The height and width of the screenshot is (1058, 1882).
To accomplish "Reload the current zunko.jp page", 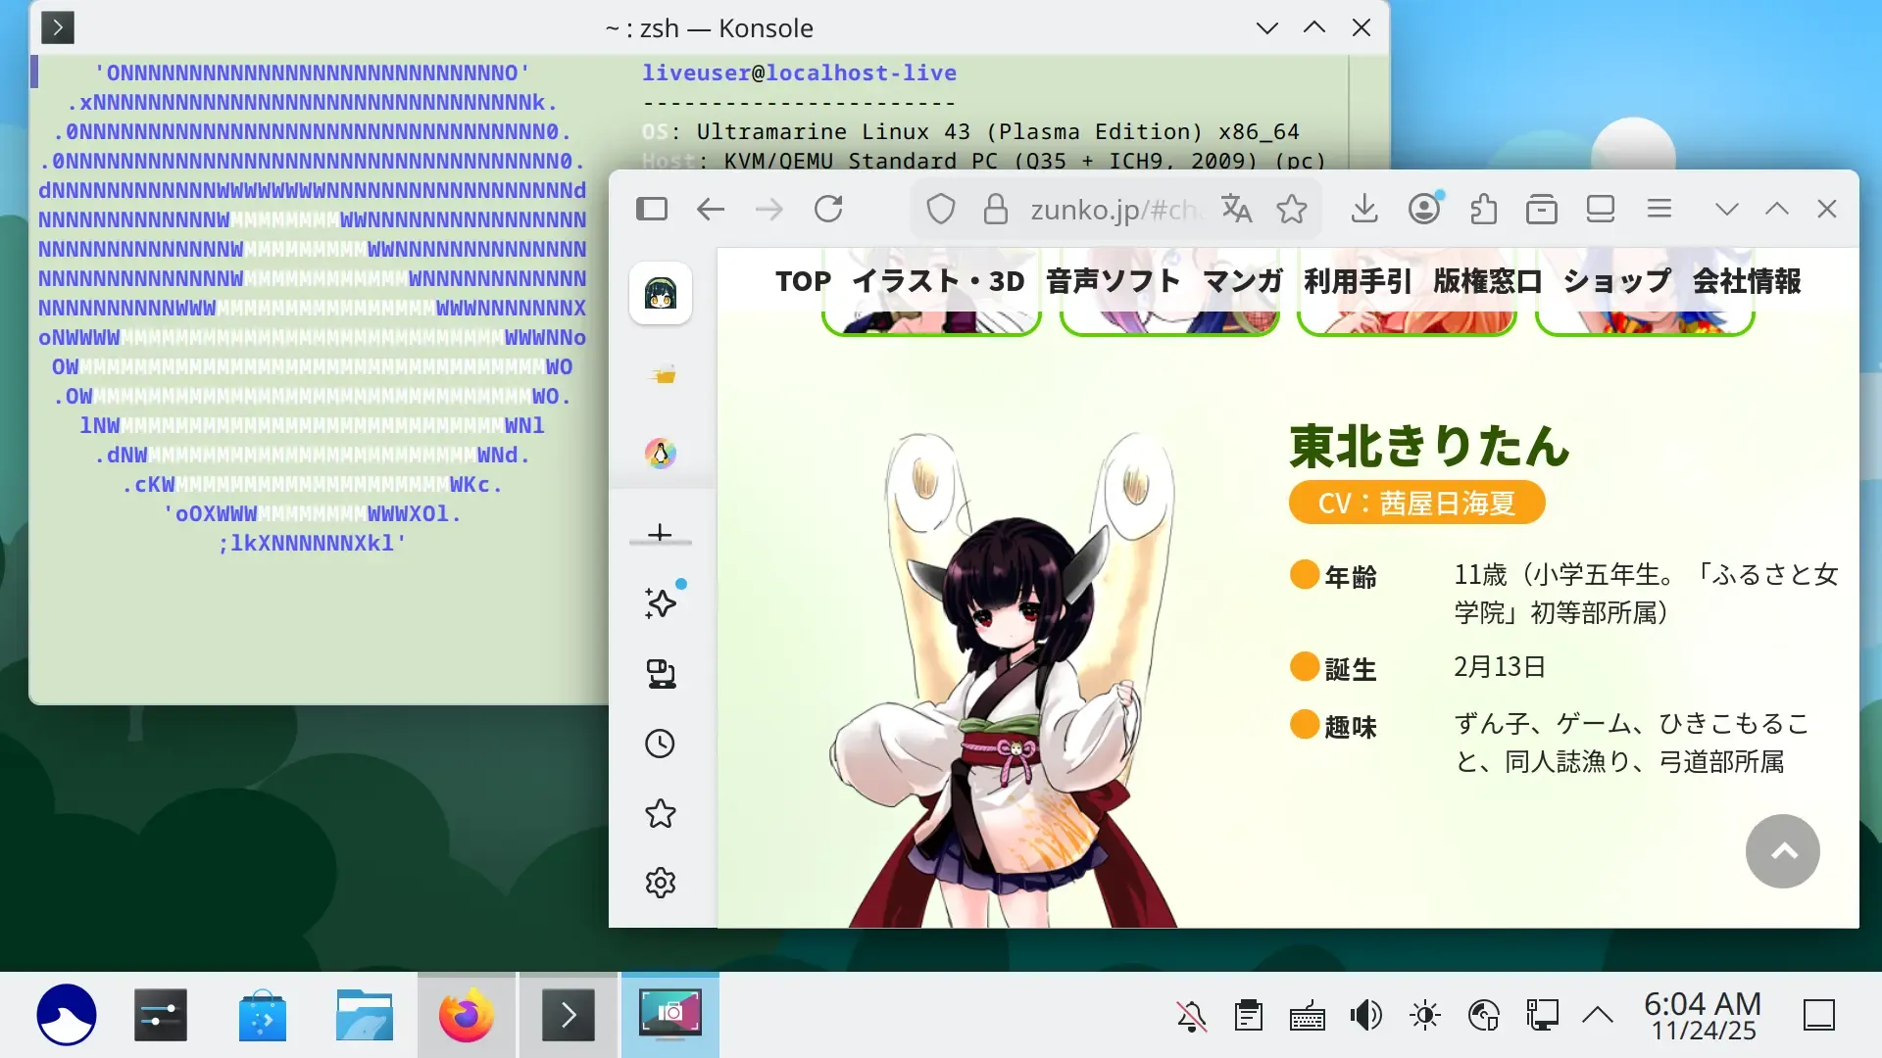I will [x=829, y=209].
